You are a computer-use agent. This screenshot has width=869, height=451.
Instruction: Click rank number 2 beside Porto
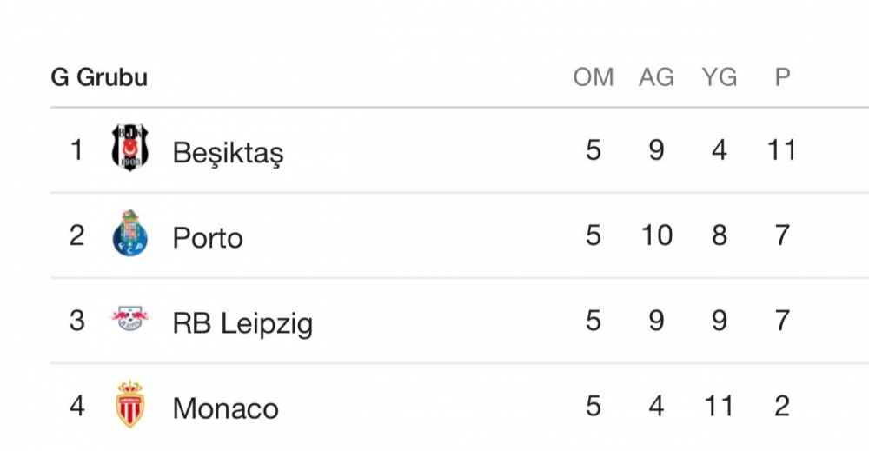click(x=77, y=235)
